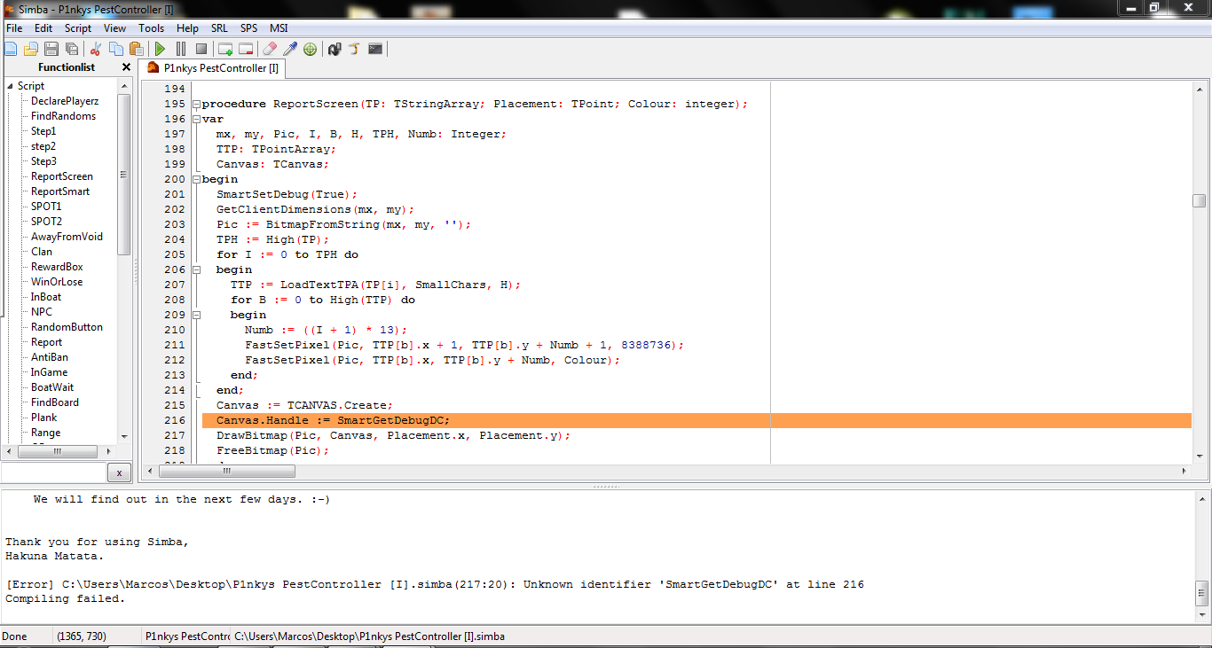Pick a colour with the eyedropper tool
1212x648 pixels.
[x=290, y=49]
